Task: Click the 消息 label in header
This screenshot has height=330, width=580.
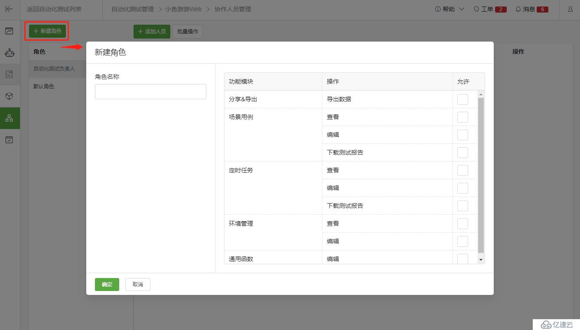Action: pyautogui.click(x=529, y=9)
